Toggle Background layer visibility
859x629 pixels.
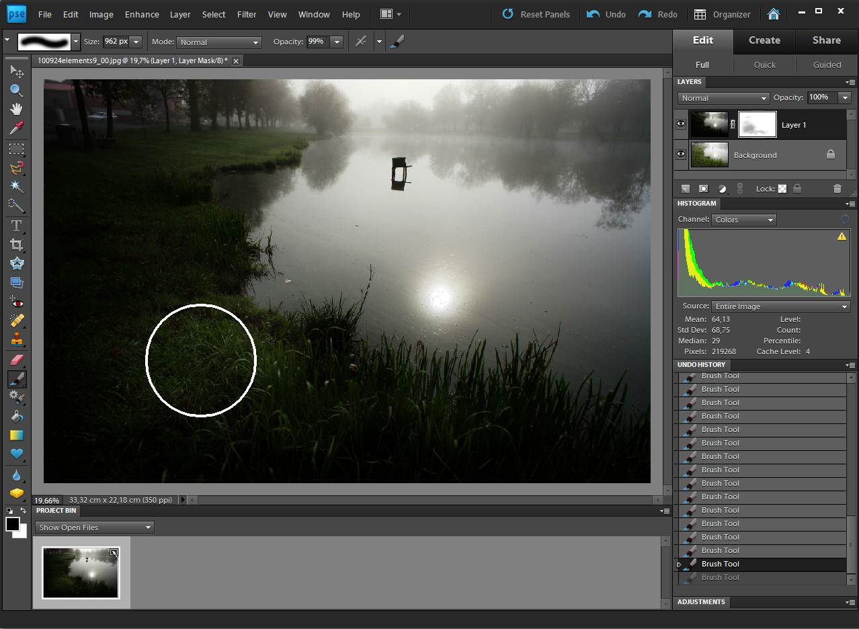(681, 155)
